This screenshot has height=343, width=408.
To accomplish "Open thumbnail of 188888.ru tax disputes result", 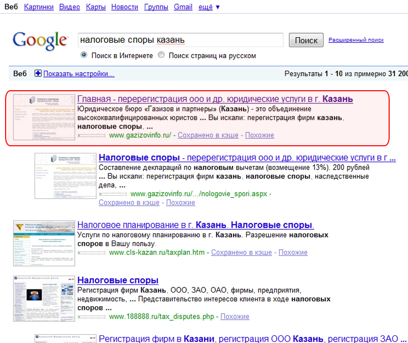I will coord(43,300).
